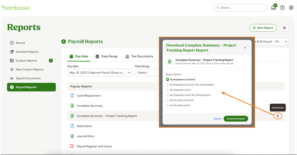Image resolution: width=297 pixels, height=155 pixels.
Task: Switch to the Pay Date tab
Action: pyautogui.click(x=79, y=56)
